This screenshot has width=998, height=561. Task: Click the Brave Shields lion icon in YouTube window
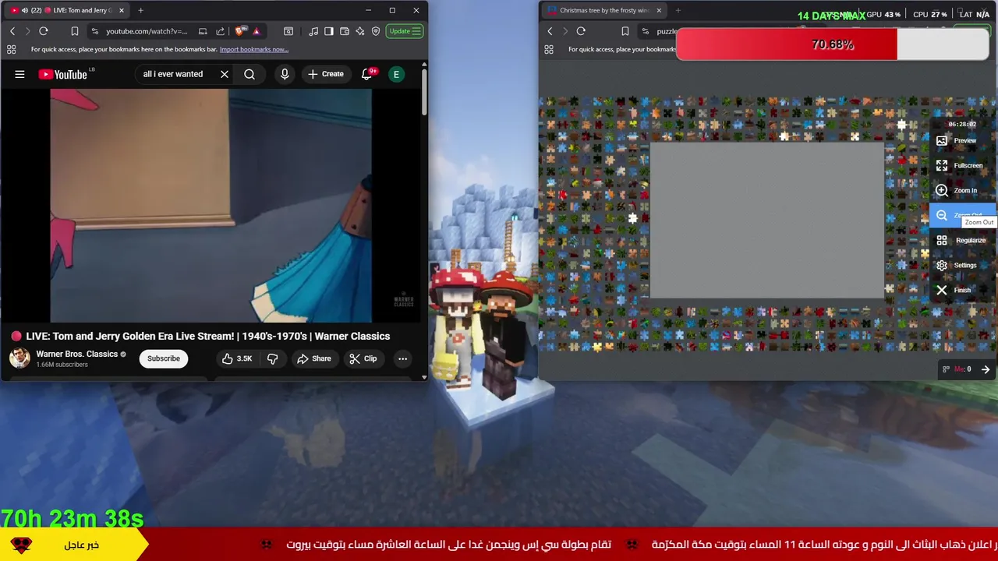tap(239, 31)
